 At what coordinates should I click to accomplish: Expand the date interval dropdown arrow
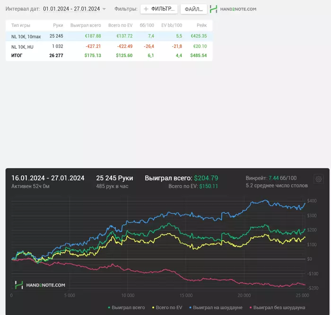click(104, 9)
